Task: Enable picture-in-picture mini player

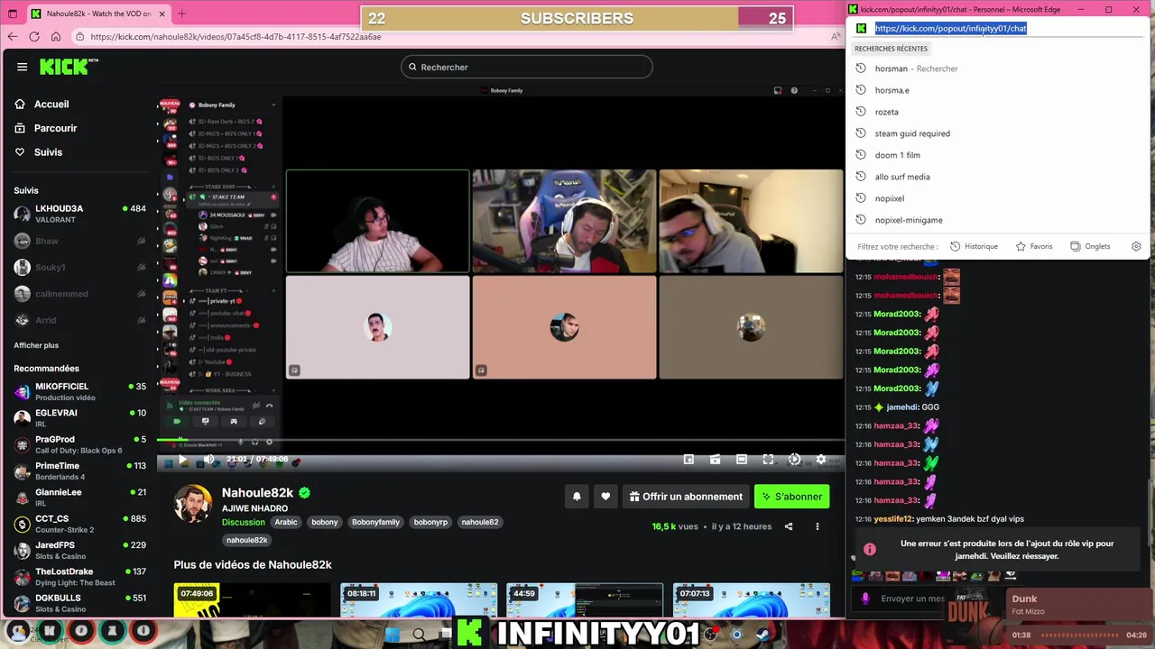Action: click(688, 460)
